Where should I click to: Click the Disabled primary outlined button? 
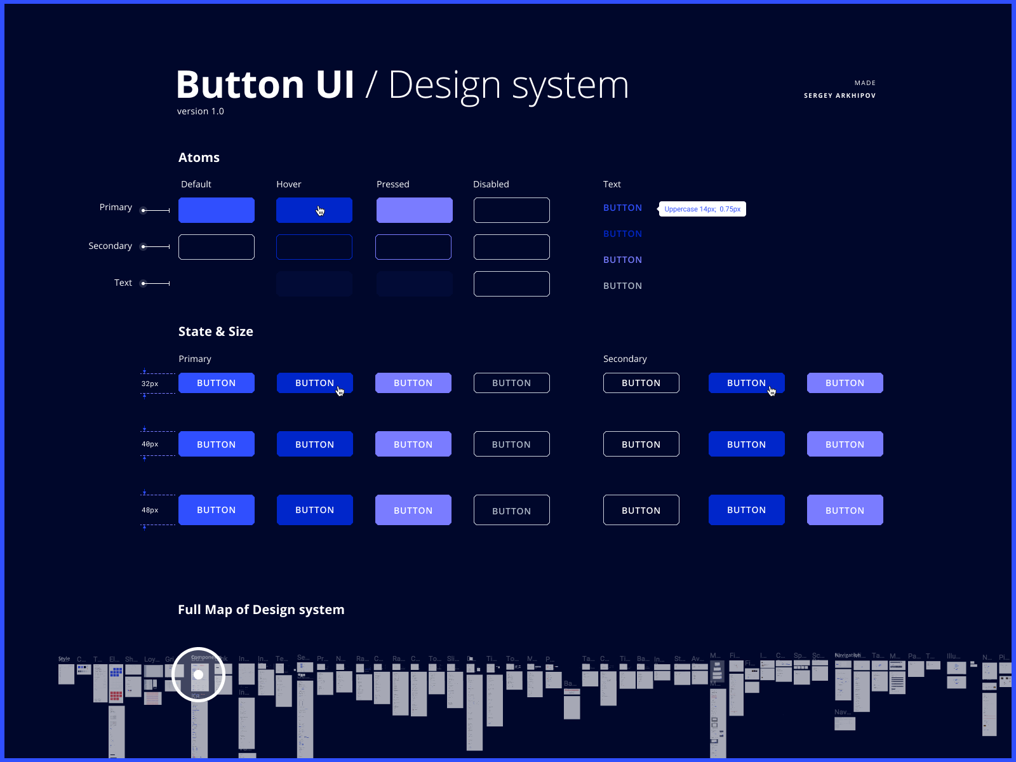[x=511, y=210]
